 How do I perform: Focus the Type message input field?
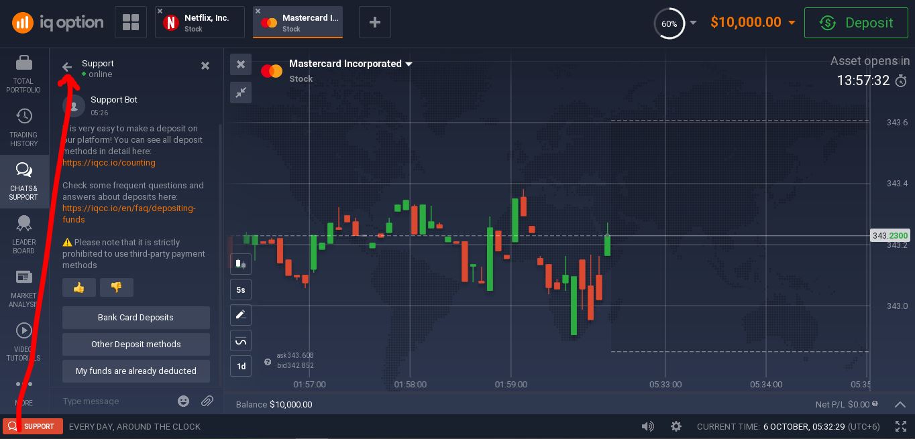[x=115, y=401]
